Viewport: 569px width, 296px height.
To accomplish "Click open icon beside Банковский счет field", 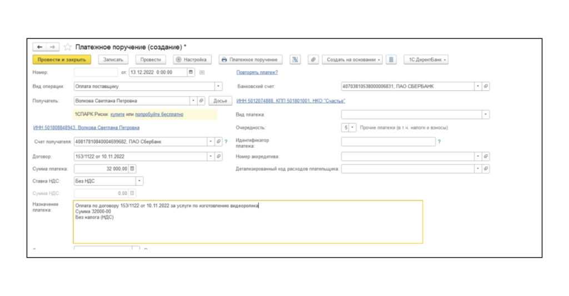I will pyautogui.click(x=486, y=86).
